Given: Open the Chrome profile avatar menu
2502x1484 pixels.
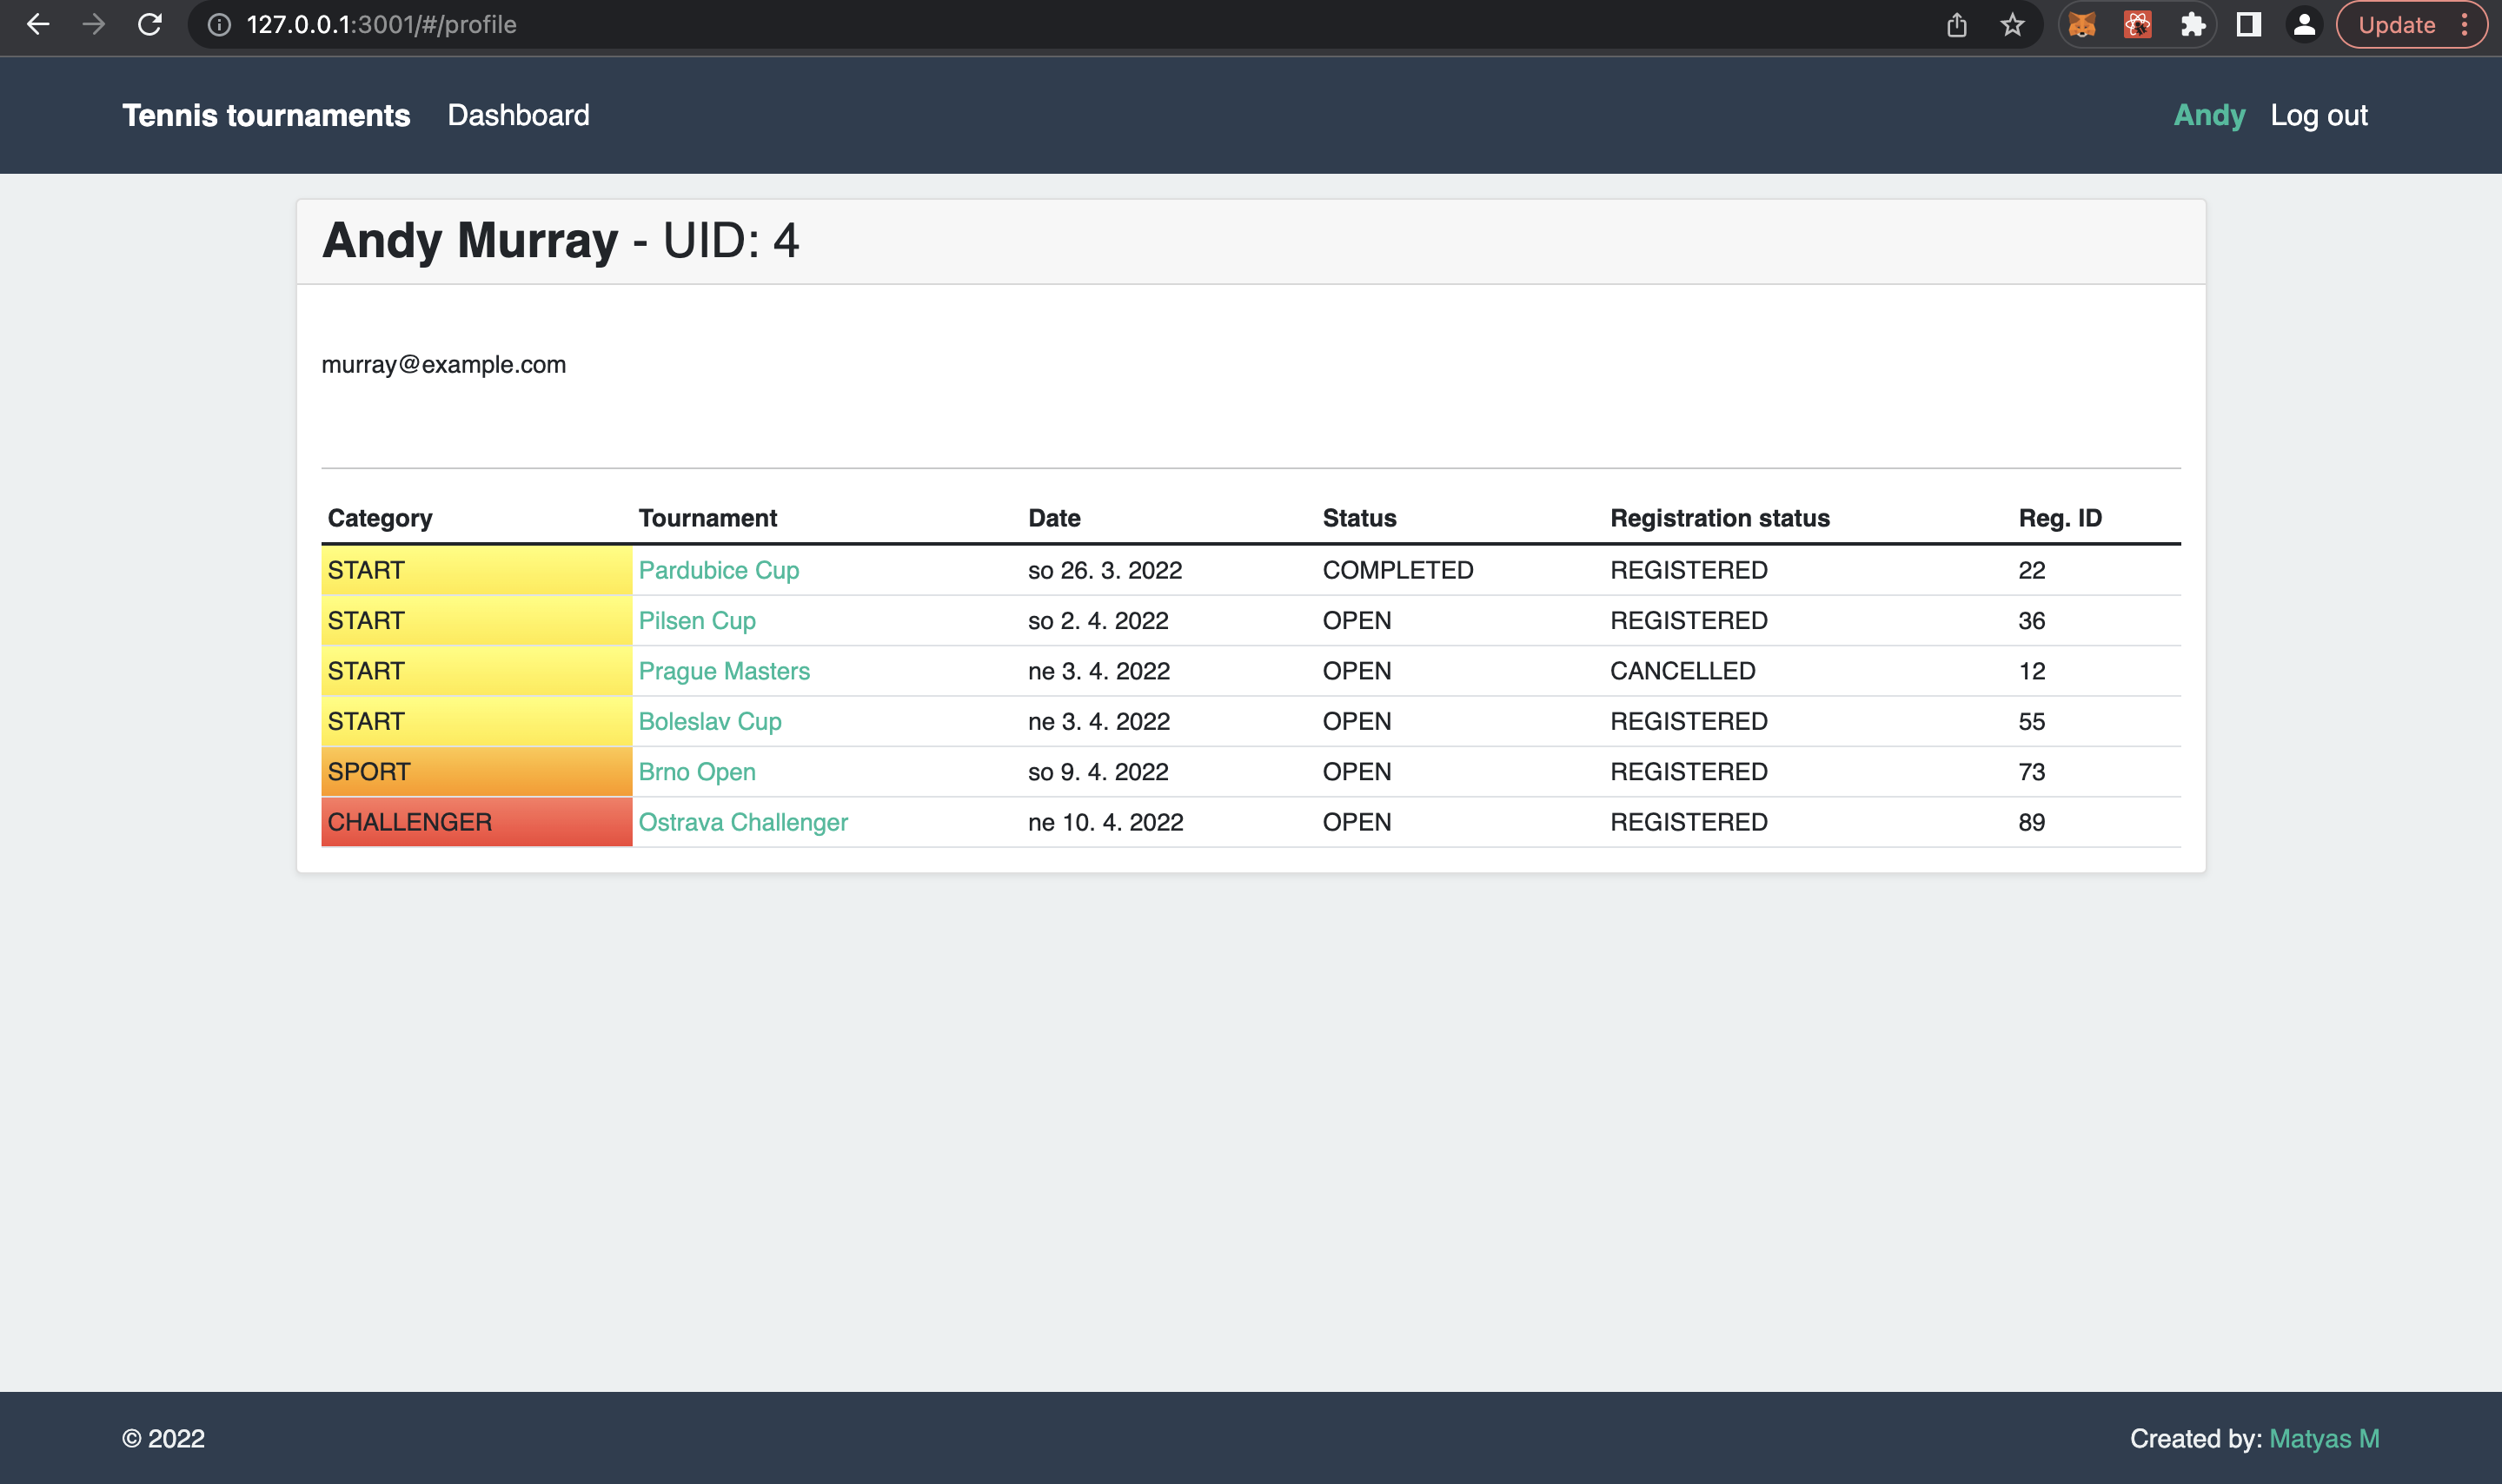Looking at the screenshot, I should pyautogui.click(x=2304, y=25).
